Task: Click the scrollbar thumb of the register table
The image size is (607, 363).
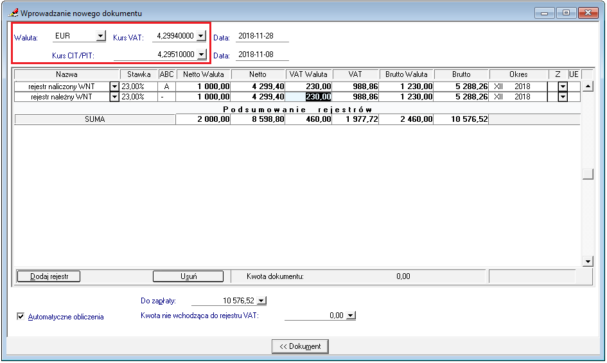Action: tap(588, 174)
